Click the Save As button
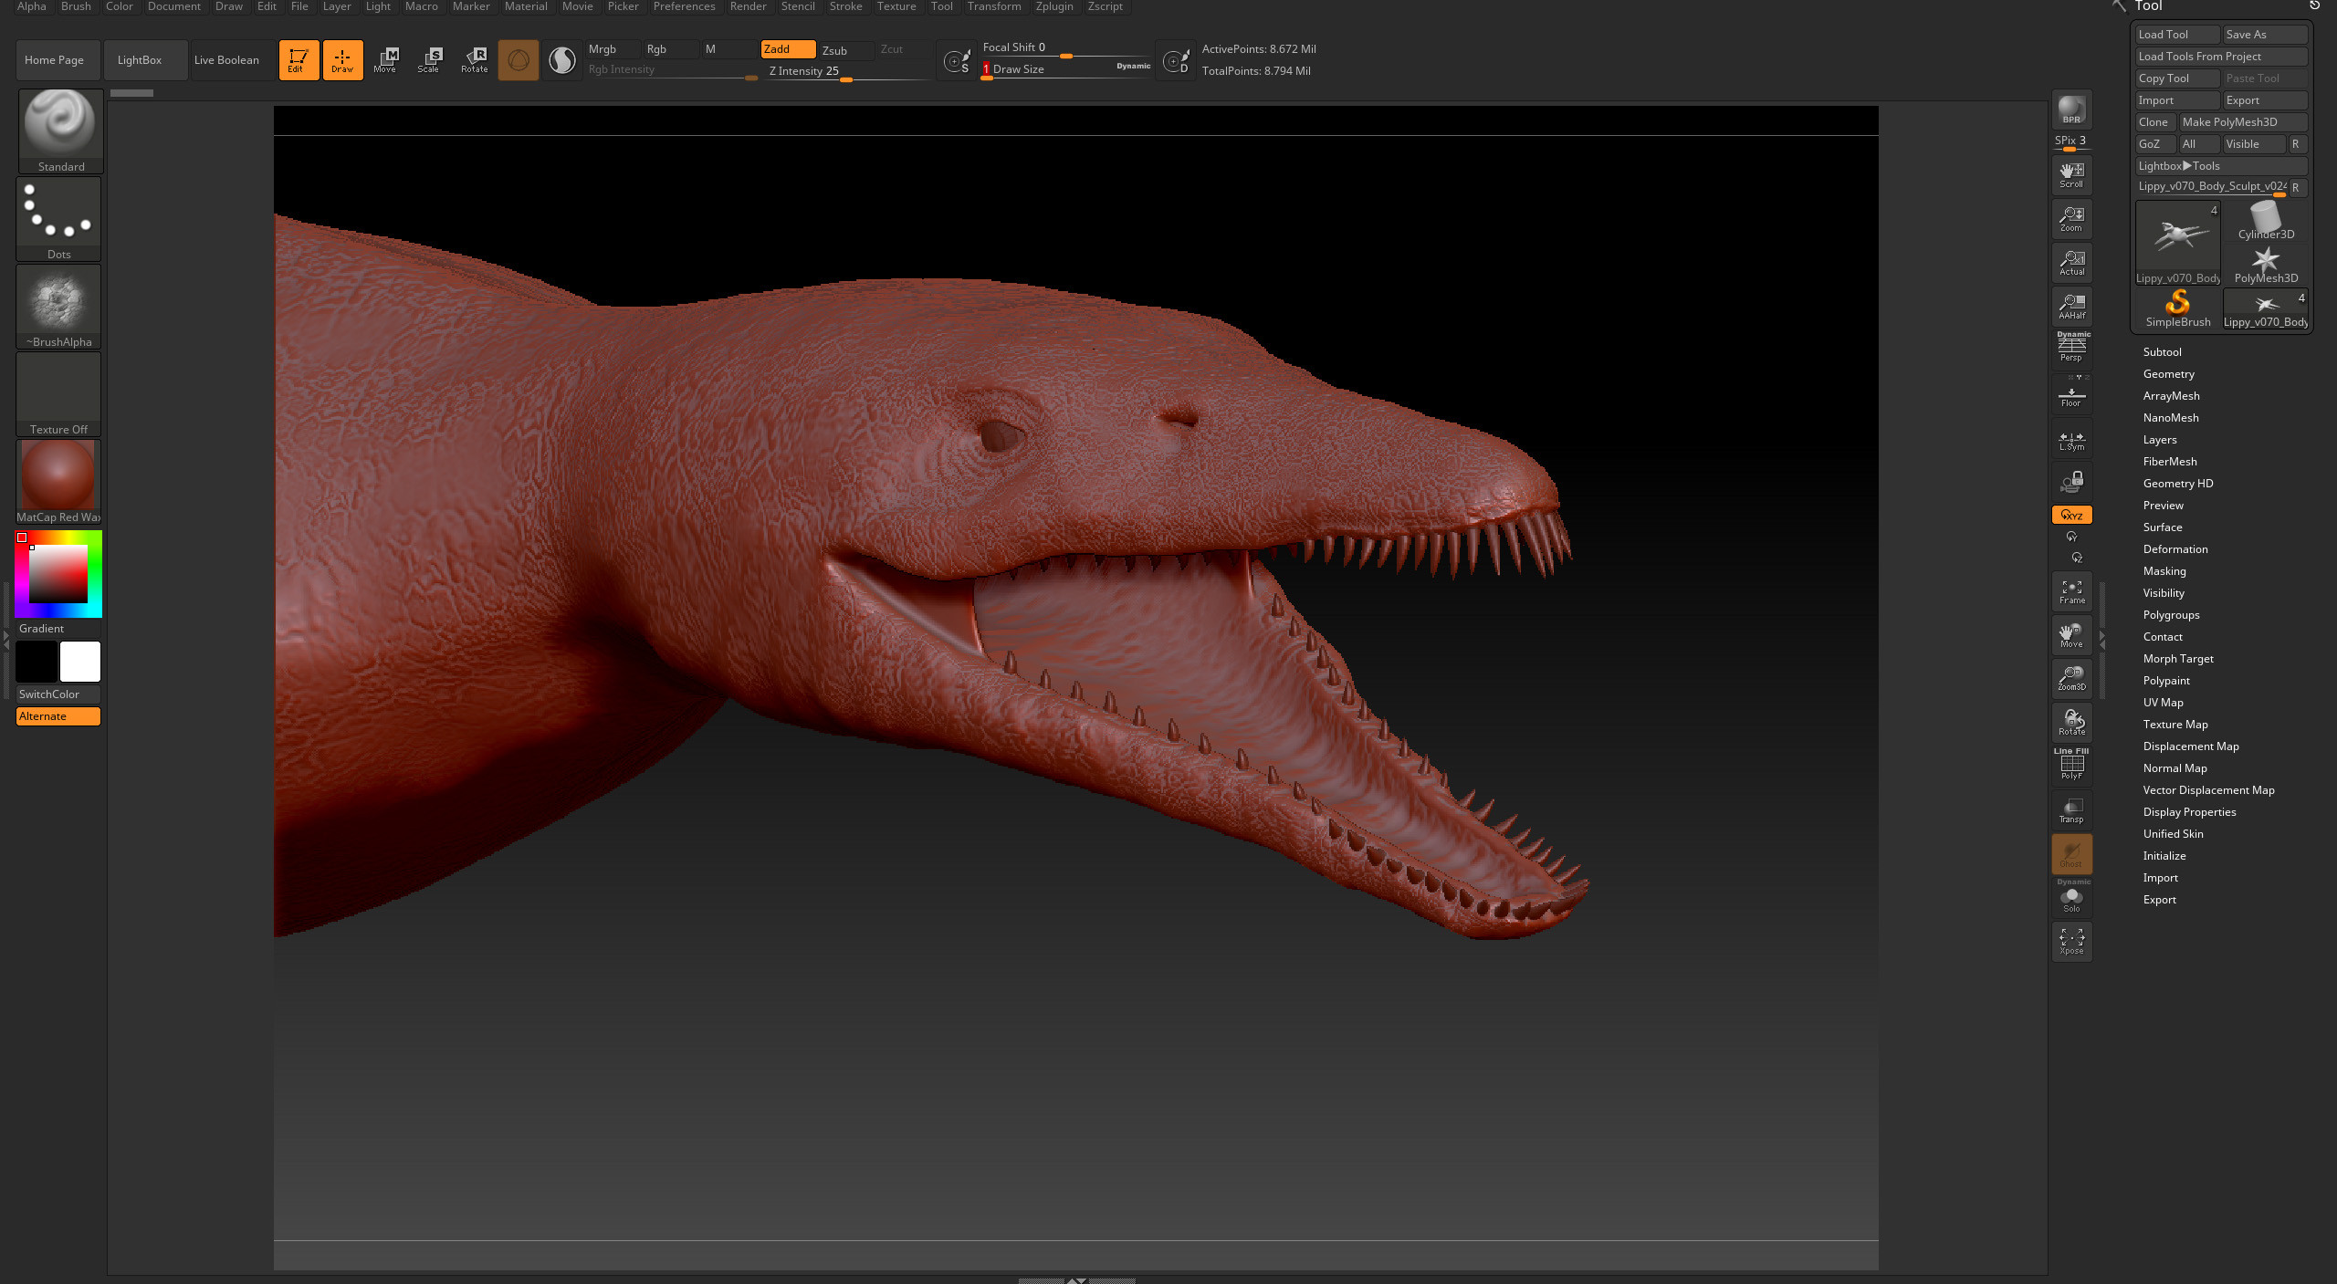 coord(2265,35)
